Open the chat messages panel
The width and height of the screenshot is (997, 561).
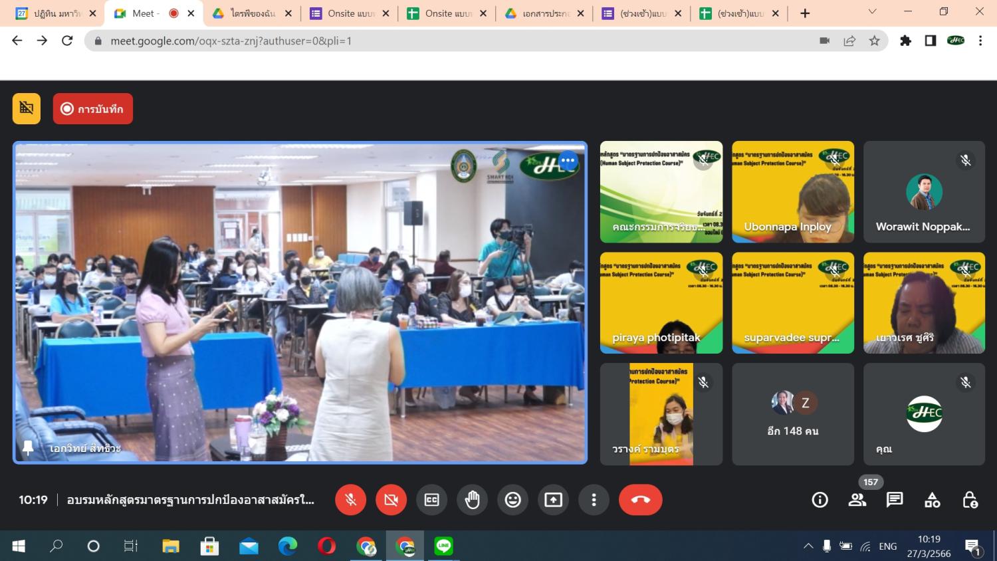(895, 500)
